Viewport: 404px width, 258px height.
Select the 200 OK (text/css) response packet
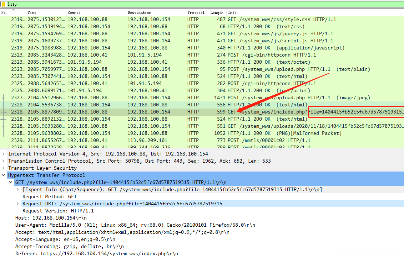pyautogui.click(x=202, y=26)
